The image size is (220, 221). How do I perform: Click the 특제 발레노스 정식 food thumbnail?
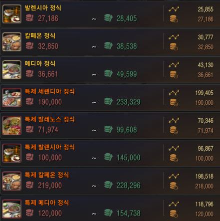pyautogui.click(x=12, y=125)
